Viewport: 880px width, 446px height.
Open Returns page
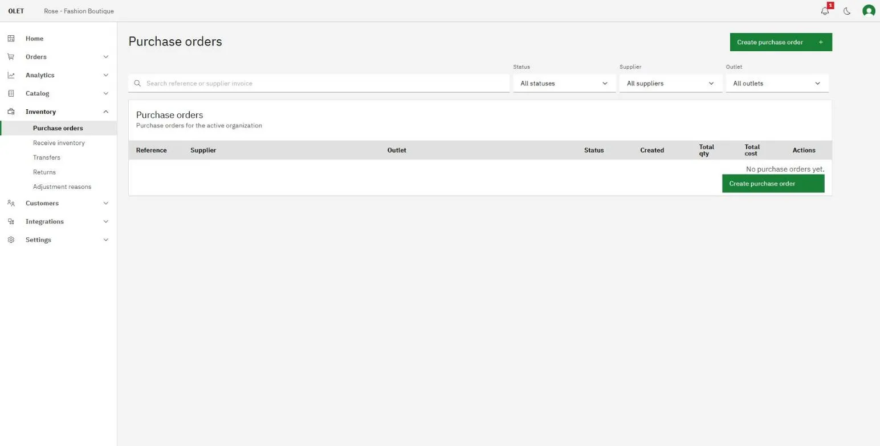click(59, 172)
